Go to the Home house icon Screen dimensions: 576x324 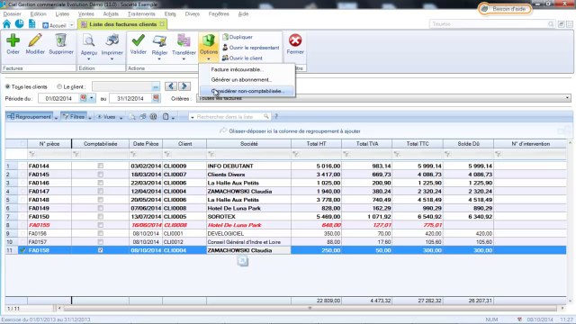pos(6,24)
